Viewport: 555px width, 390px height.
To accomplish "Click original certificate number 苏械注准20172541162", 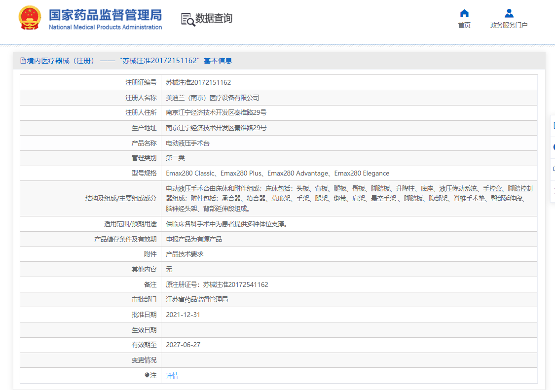I will pyautogui.click(x=235, y=284).
